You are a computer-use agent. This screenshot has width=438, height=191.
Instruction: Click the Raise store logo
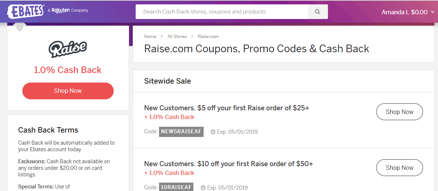[x=68, y=49]
